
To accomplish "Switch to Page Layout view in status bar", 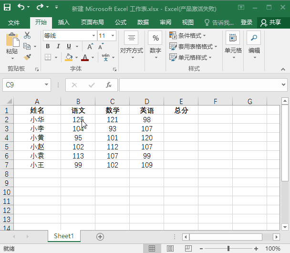I will click(x=171, y=249).
